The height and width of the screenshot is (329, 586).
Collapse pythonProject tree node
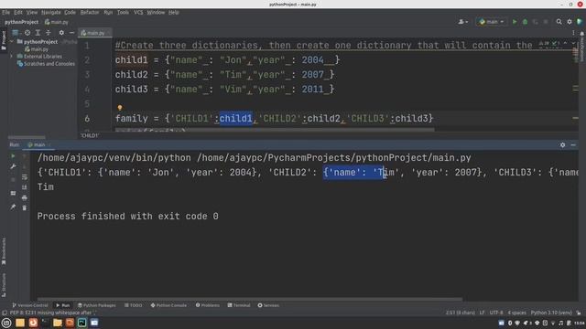(x=12, y=42)
